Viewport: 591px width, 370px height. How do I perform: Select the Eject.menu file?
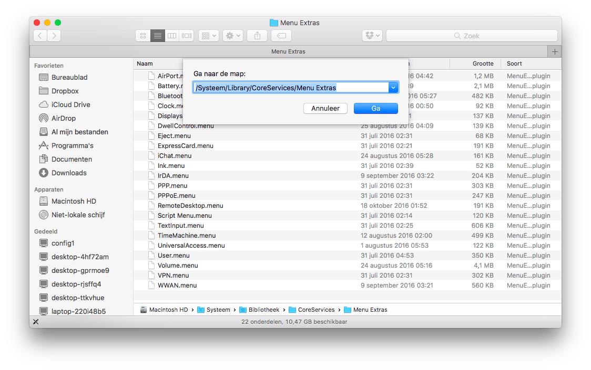coord(174,136)
